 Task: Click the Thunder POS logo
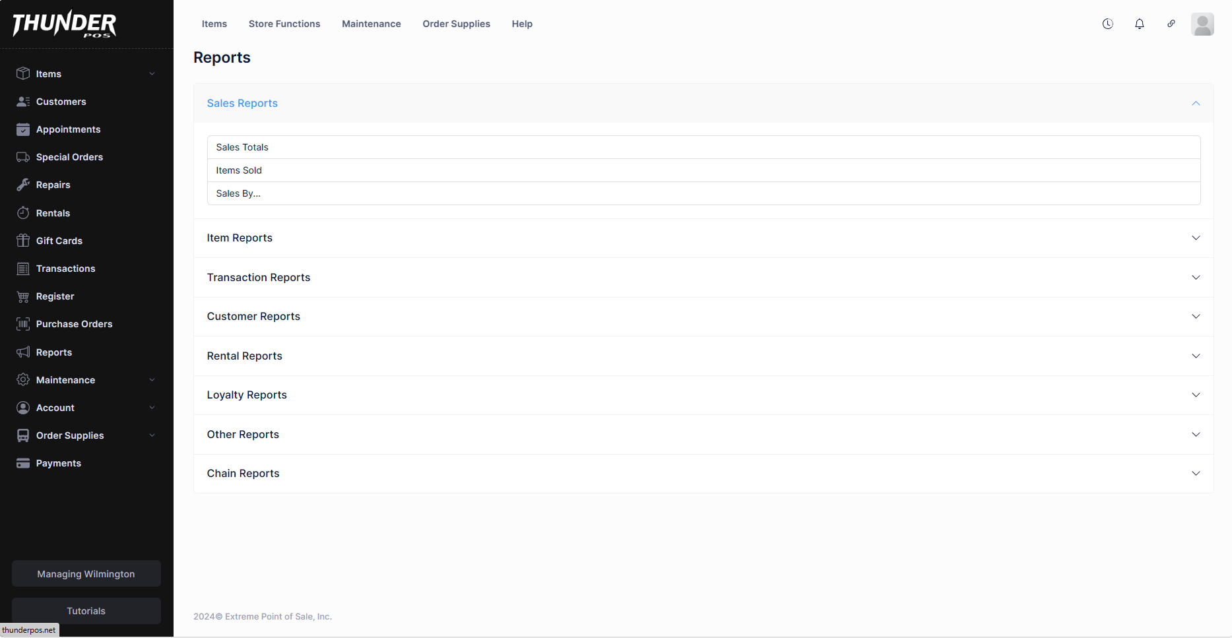64,24
